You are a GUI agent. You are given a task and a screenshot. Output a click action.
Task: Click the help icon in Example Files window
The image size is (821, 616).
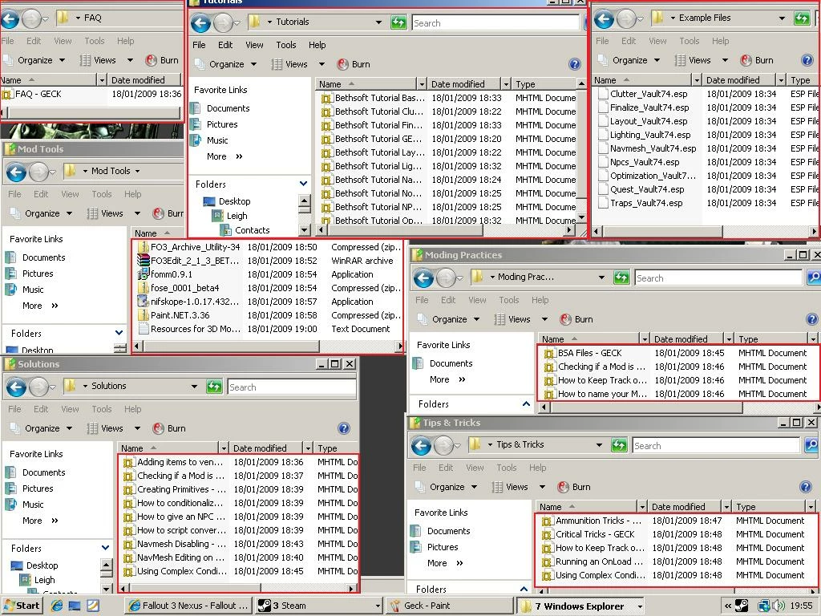(x=807, y=60)
